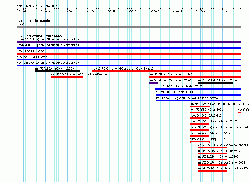The image size is (249, 182).
Task: Click the left arrow of the ruler
Action: (x=17, y=9)
